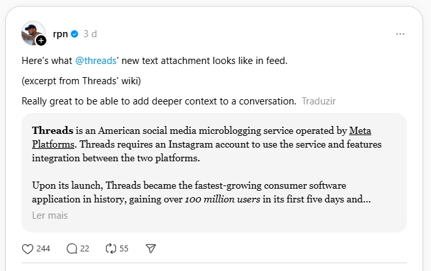Click the 55 reposts count
The height and width of the screenshot is (271, 431).
[x=124, y=249]
